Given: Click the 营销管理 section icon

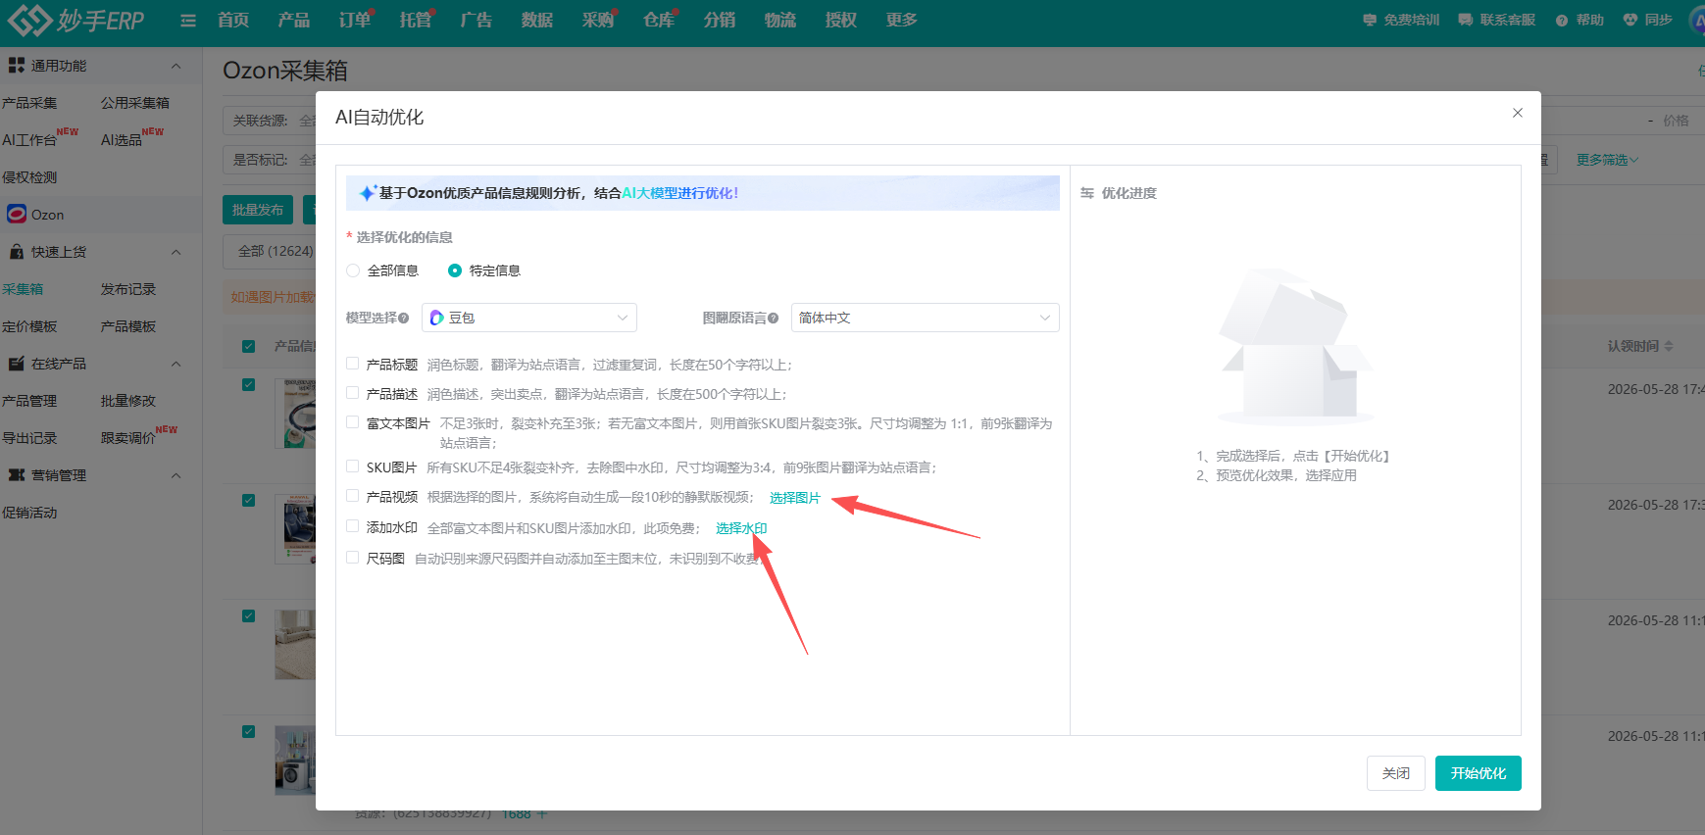Looking at the screenshot, I should coord(17,475).
